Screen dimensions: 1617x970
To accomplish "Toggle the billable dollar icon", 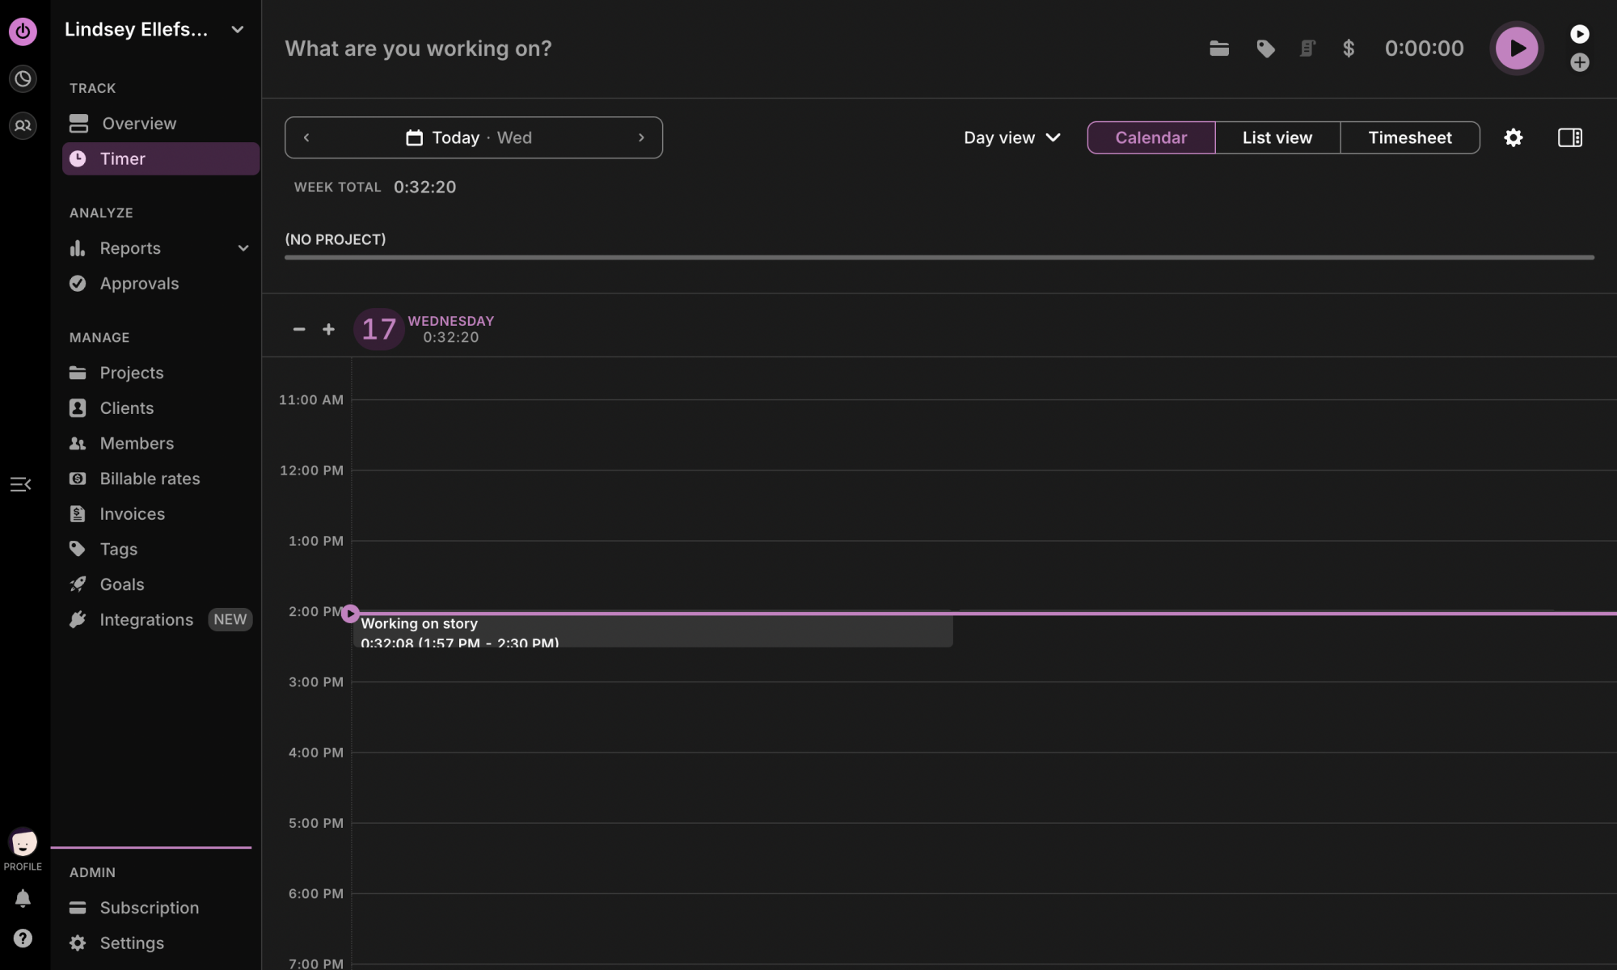I will click(x=1349, y=48).
